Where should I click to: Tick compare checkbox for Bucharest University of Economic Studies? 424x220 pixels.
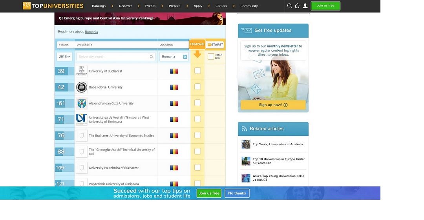[x=197, y=135]
